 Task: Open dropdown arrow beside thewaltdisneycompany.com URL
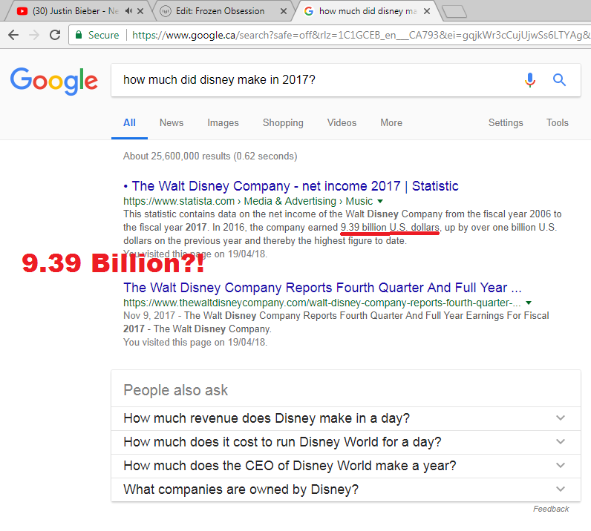[529, 303]
